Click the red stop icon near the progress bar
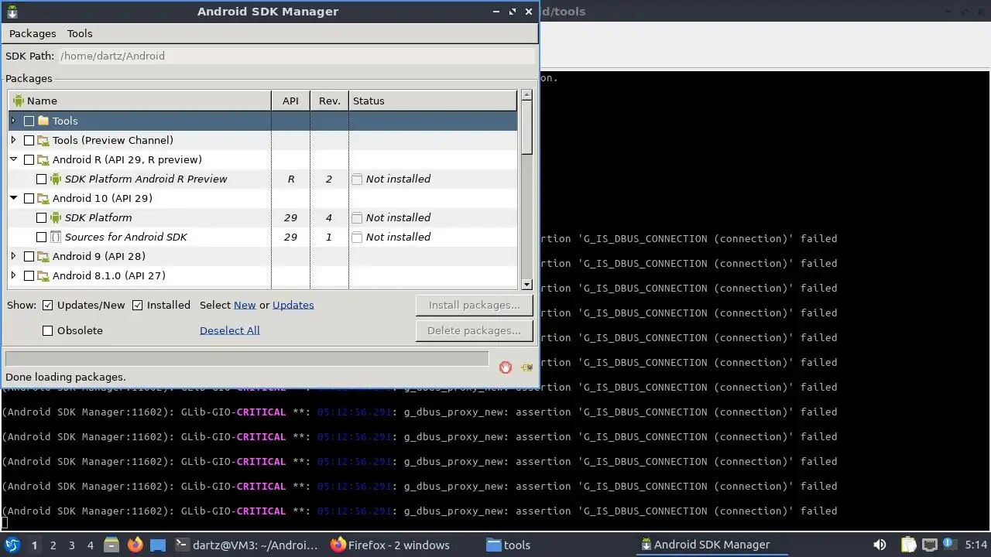This screenshot has height=557, width=991. 506,367
